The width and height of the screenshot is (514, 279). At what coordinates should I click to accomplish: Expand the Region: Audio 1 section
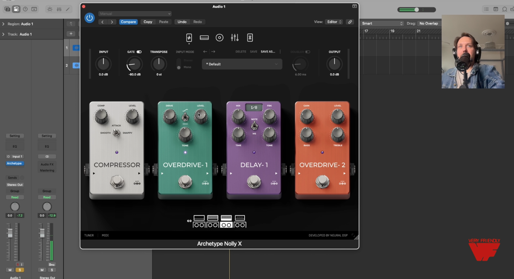(3, 24)
